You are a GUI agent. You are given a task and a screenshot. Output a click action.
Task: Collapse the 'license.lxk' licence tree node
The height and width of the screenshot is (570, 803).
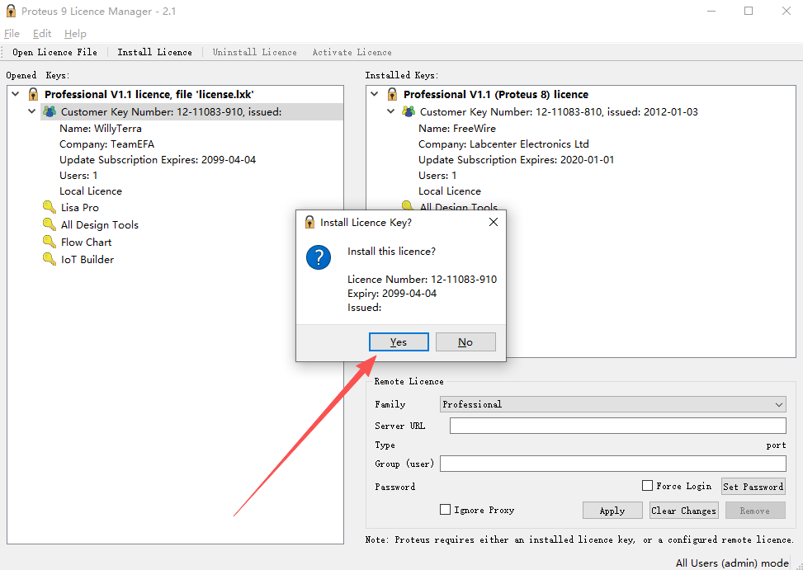point(16,94)
